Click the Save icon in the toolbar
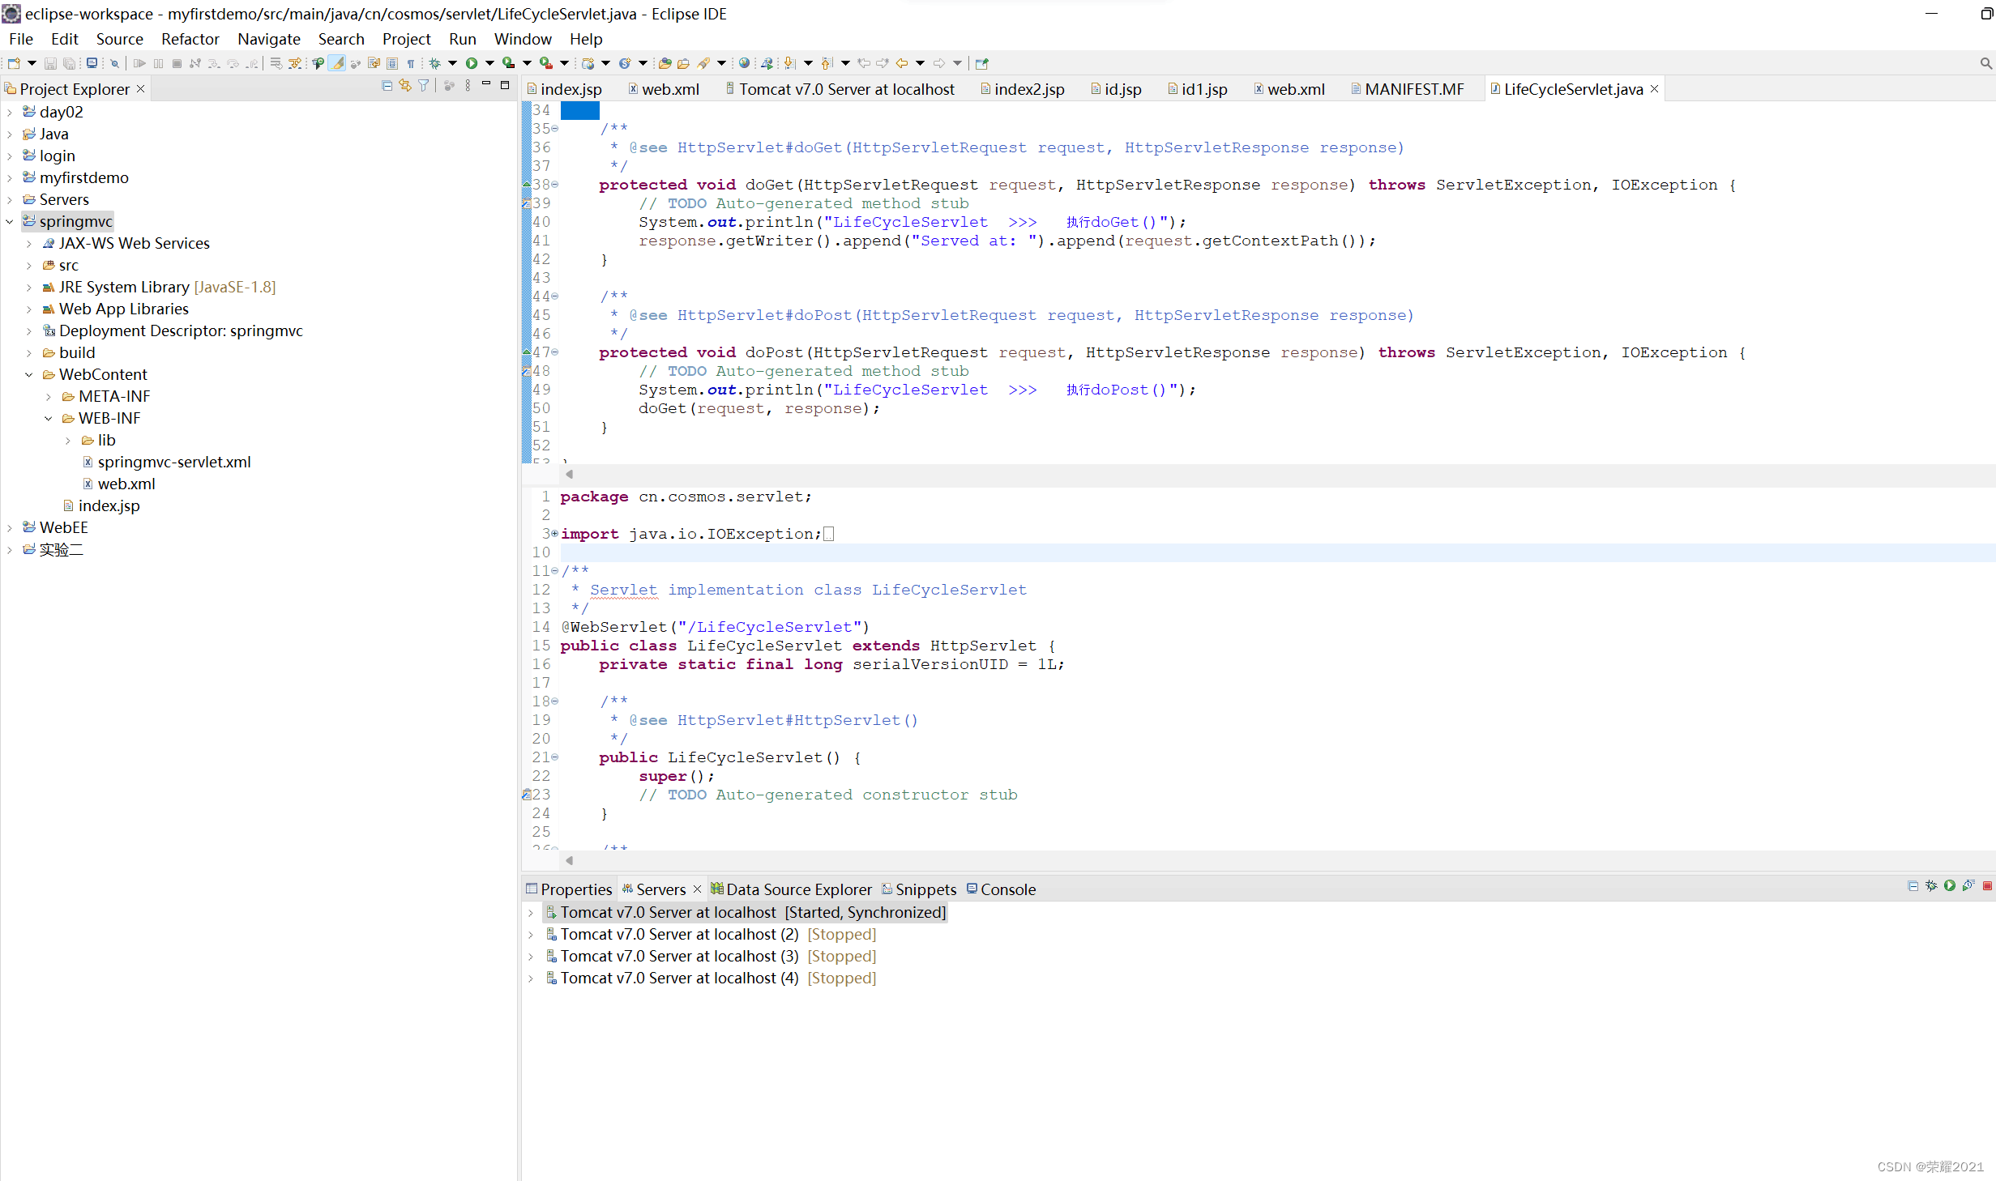1996x1181 pixels. pyautogui.click(x=50, y=63)
